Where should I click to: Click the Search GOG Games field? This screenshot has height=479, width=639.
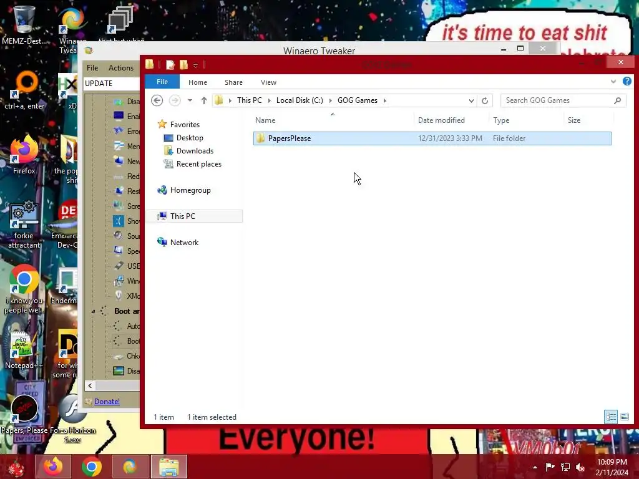[x=563, y=100]
